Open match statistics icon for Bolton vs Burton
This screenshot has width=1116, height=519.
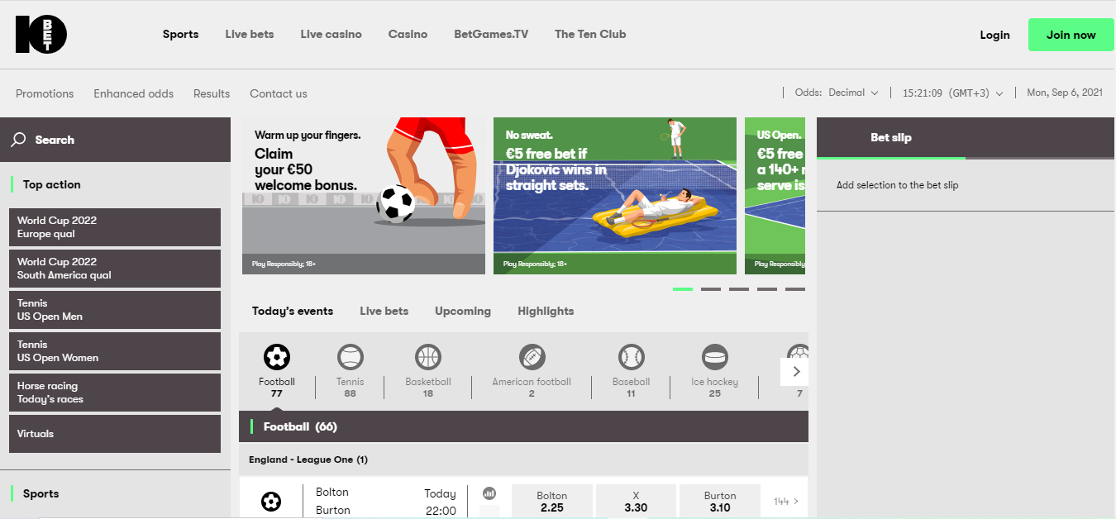click(x=489, y=493)
